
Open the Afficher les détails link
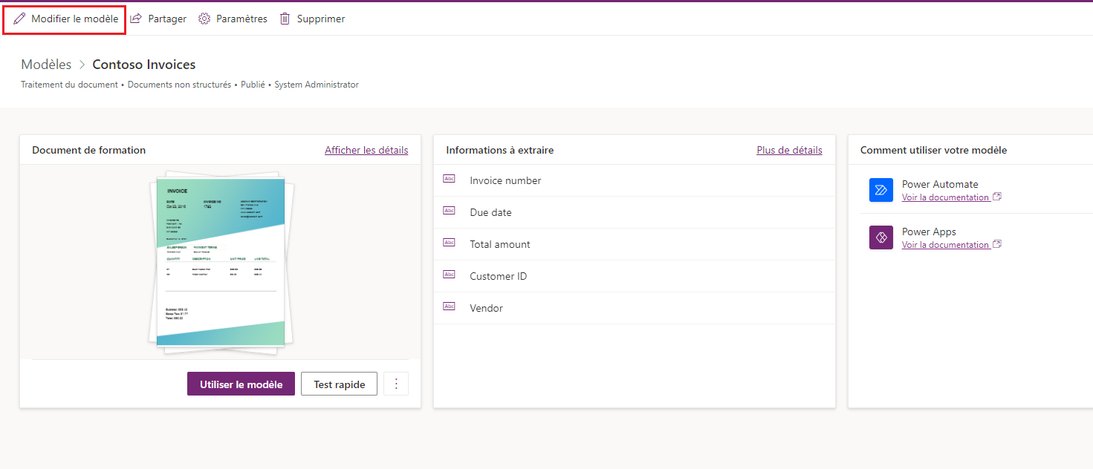coord(366,150)
